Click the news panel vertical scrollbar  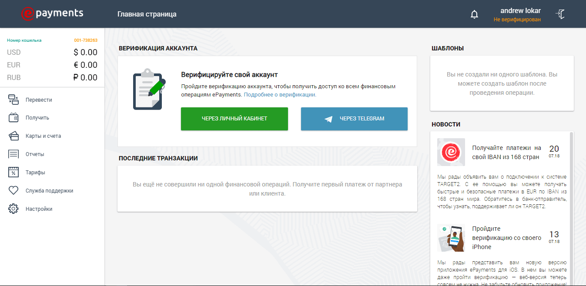click(x=571, y=196)
